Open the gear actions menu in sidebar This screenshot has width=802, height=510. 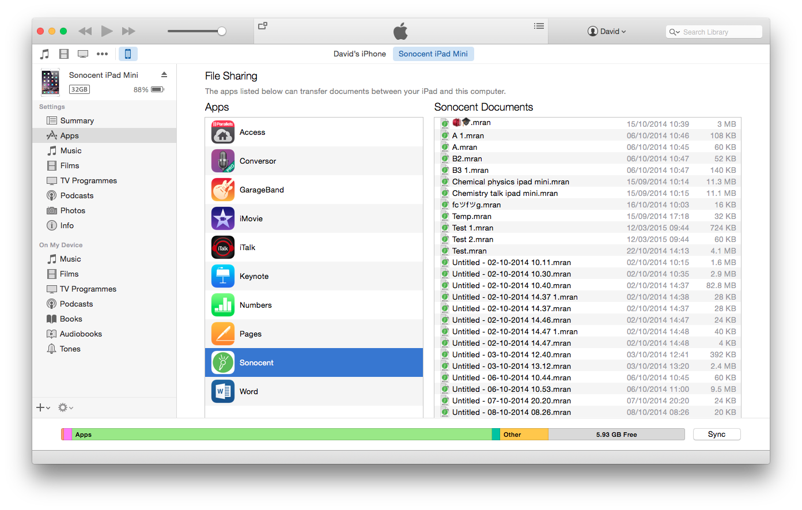tap(65, 407)
